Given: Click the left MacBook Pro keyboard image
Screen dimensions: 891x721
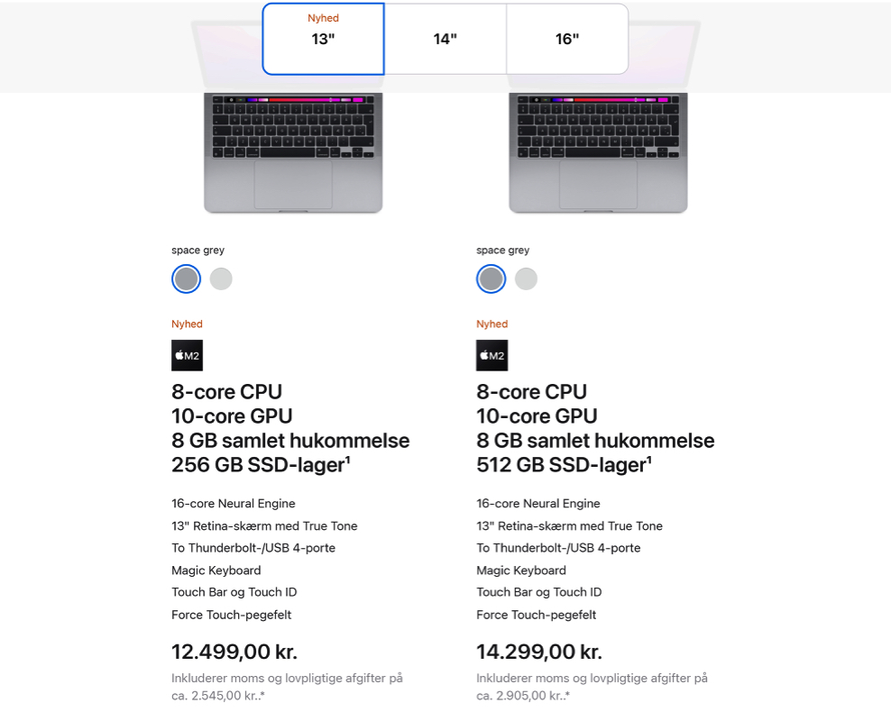Looking at the screenshot, I should pos(293,152).
